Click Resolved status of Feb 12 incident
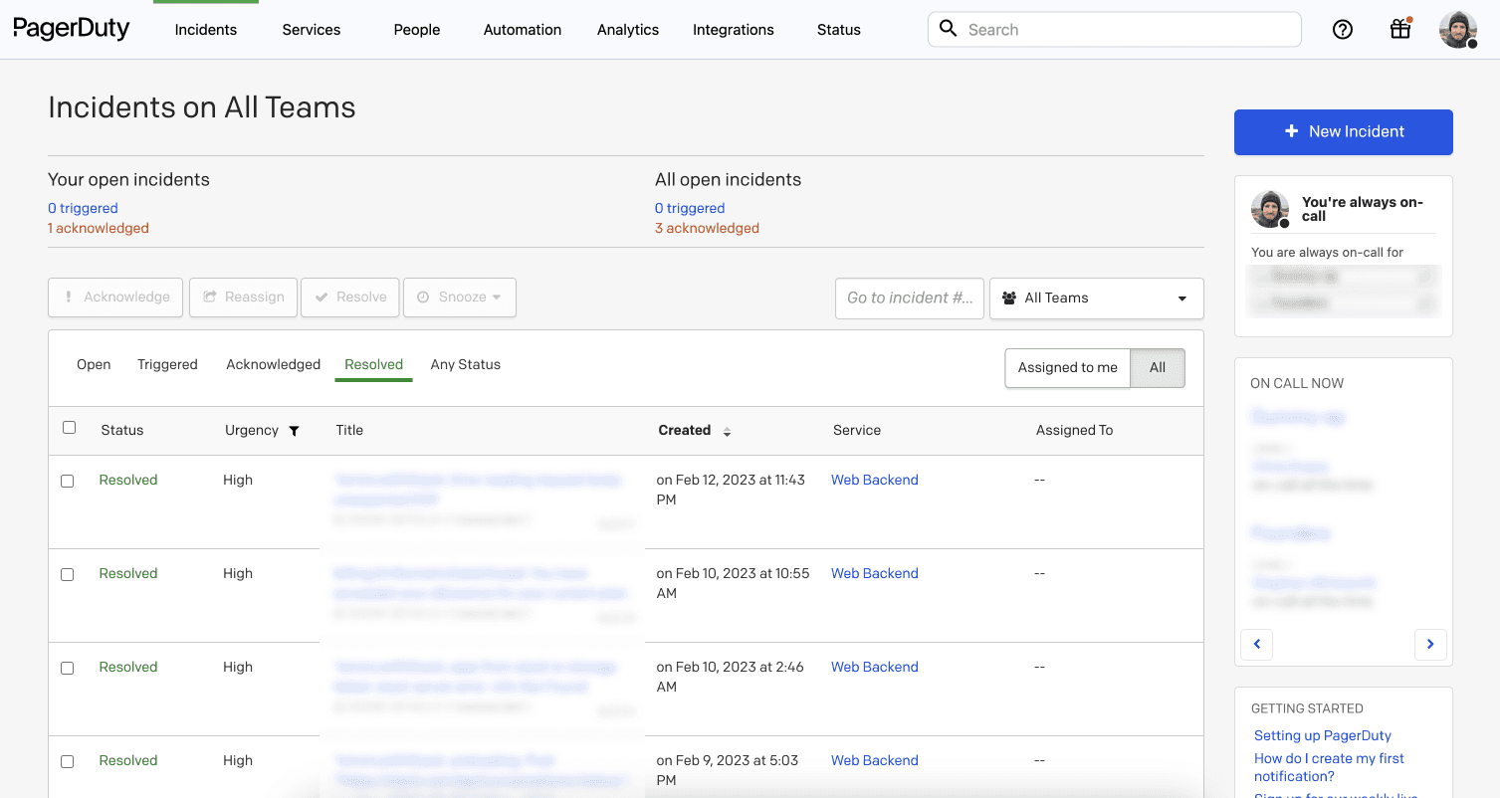The height and width of the screenshot is (798, 1500). pos(128,480)
